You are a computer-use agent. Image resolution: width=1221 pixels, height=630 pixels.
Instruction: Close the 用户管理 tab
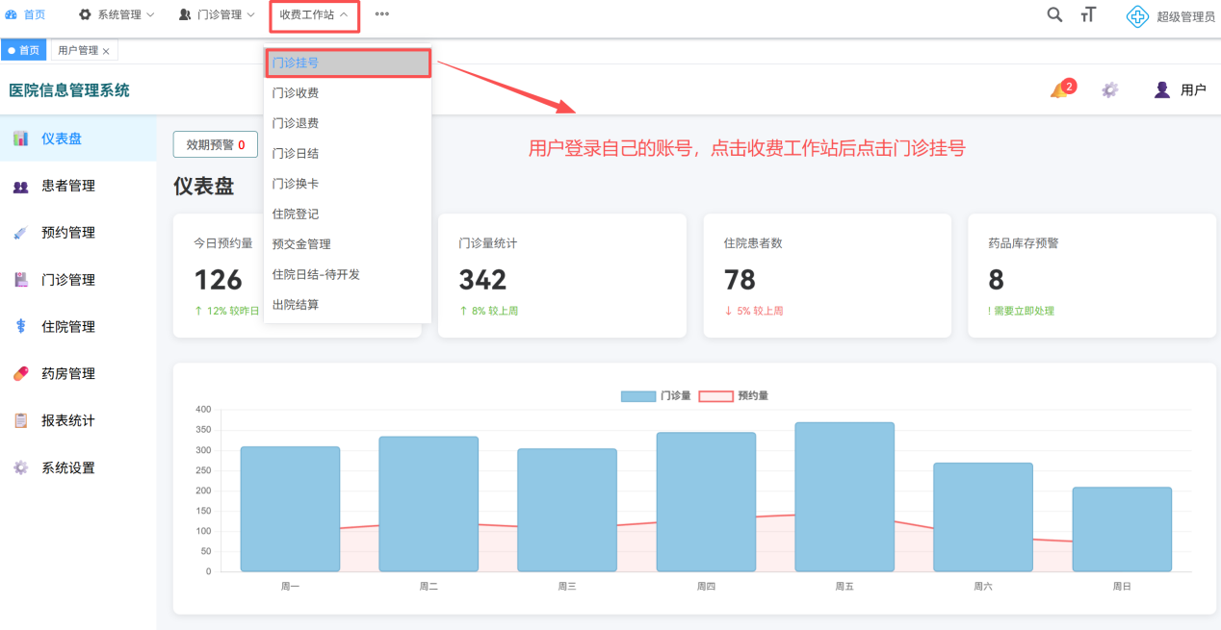point(106,51)
